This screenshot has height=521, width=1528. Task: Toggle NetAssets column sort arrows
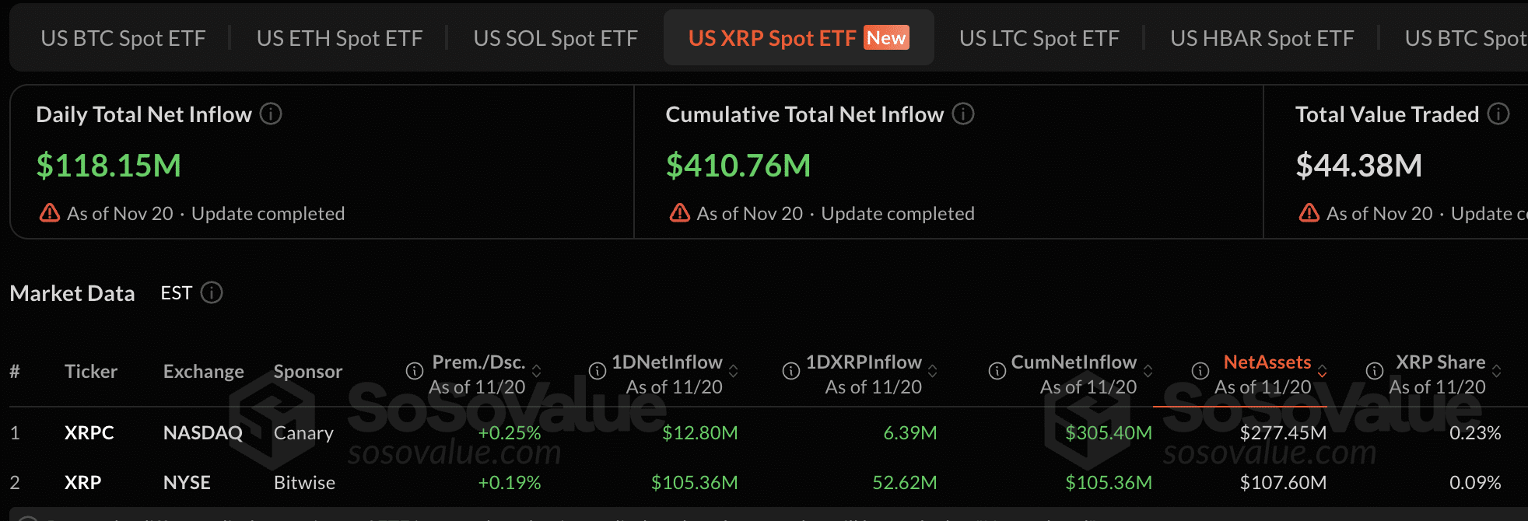pyautogui.click(x=1322, y=372)
